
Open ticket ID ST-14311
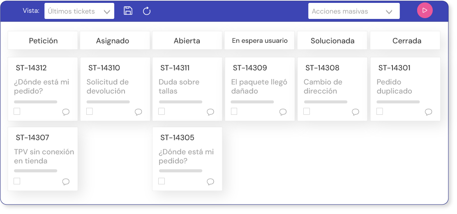[x=175, y=68]
